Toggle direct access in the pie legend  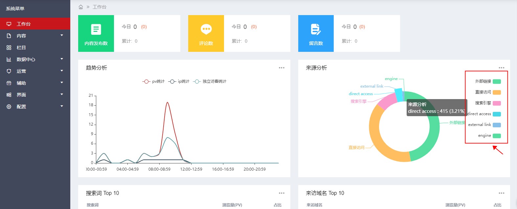point(484,114)
